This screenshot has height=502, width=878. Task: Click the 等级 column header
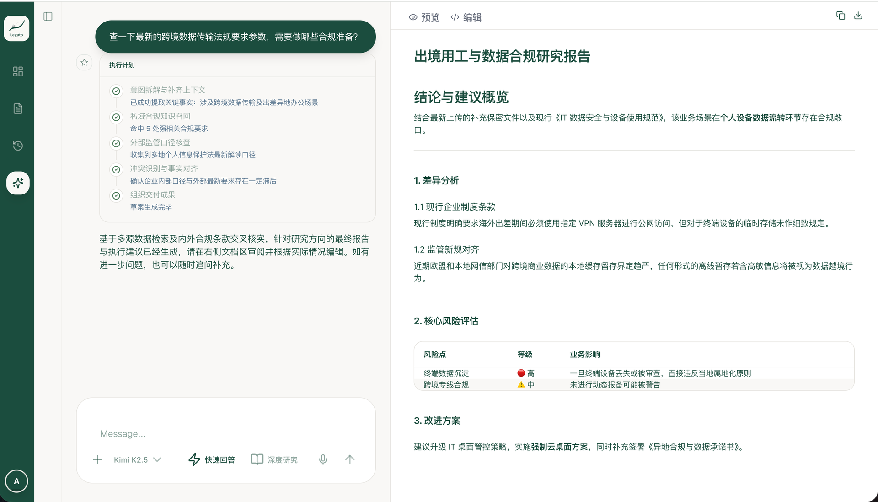[x=525, y=354]
